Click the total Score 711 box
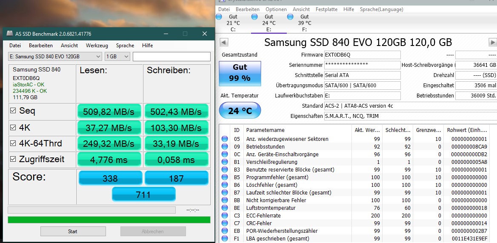Viewport: 497px width, 243px height. pyautogui.click(x=143, y=194)
